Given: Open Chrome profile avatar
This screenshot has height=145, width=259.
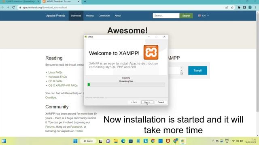Looking at the screenshot, I should pos(250,7).
